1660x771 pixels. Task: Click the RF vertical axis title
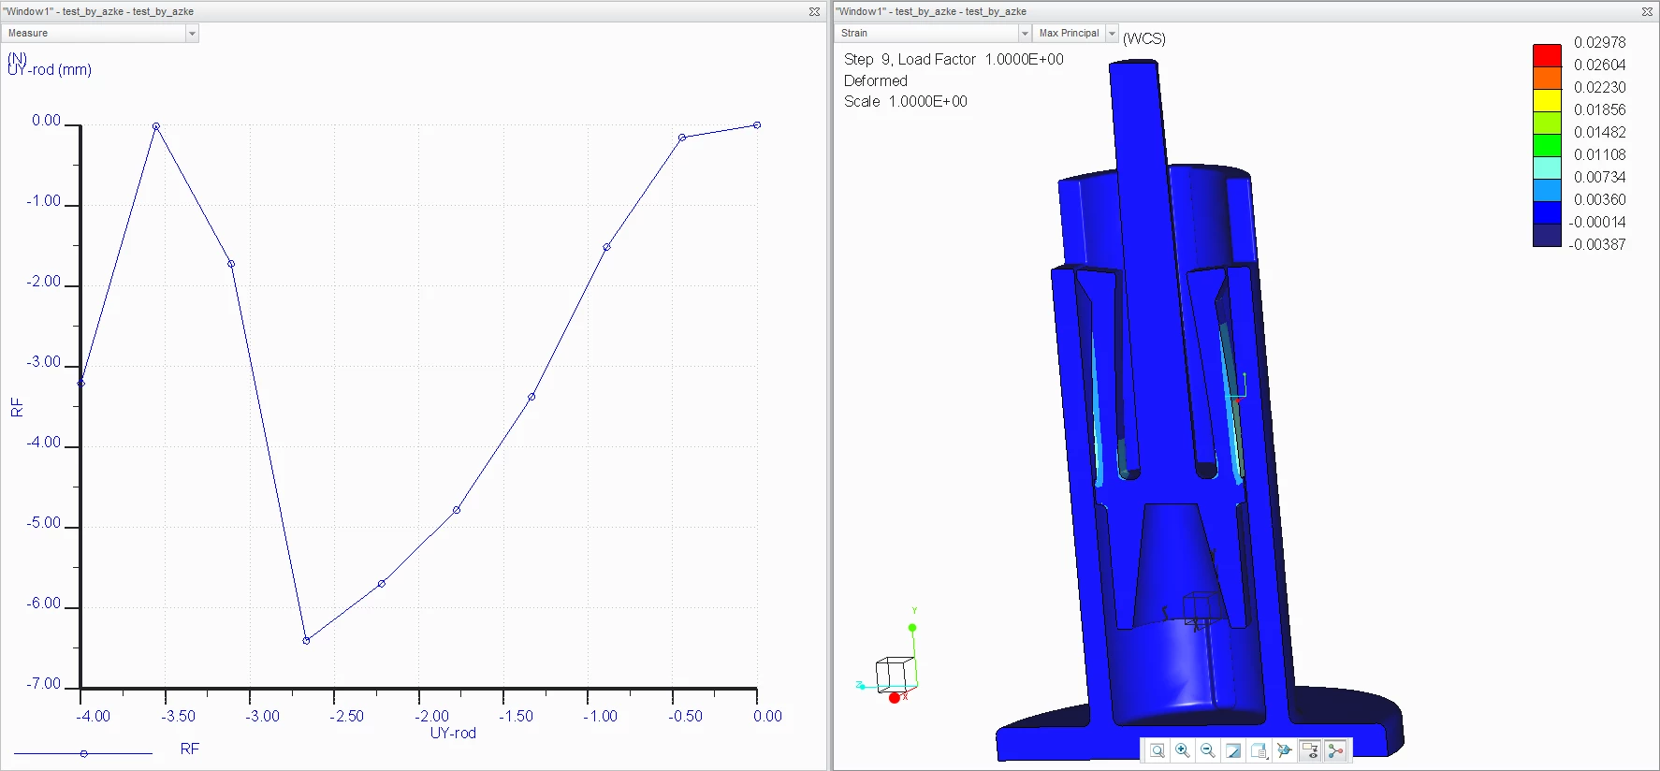pyautogui.click(x=17, y=407)
